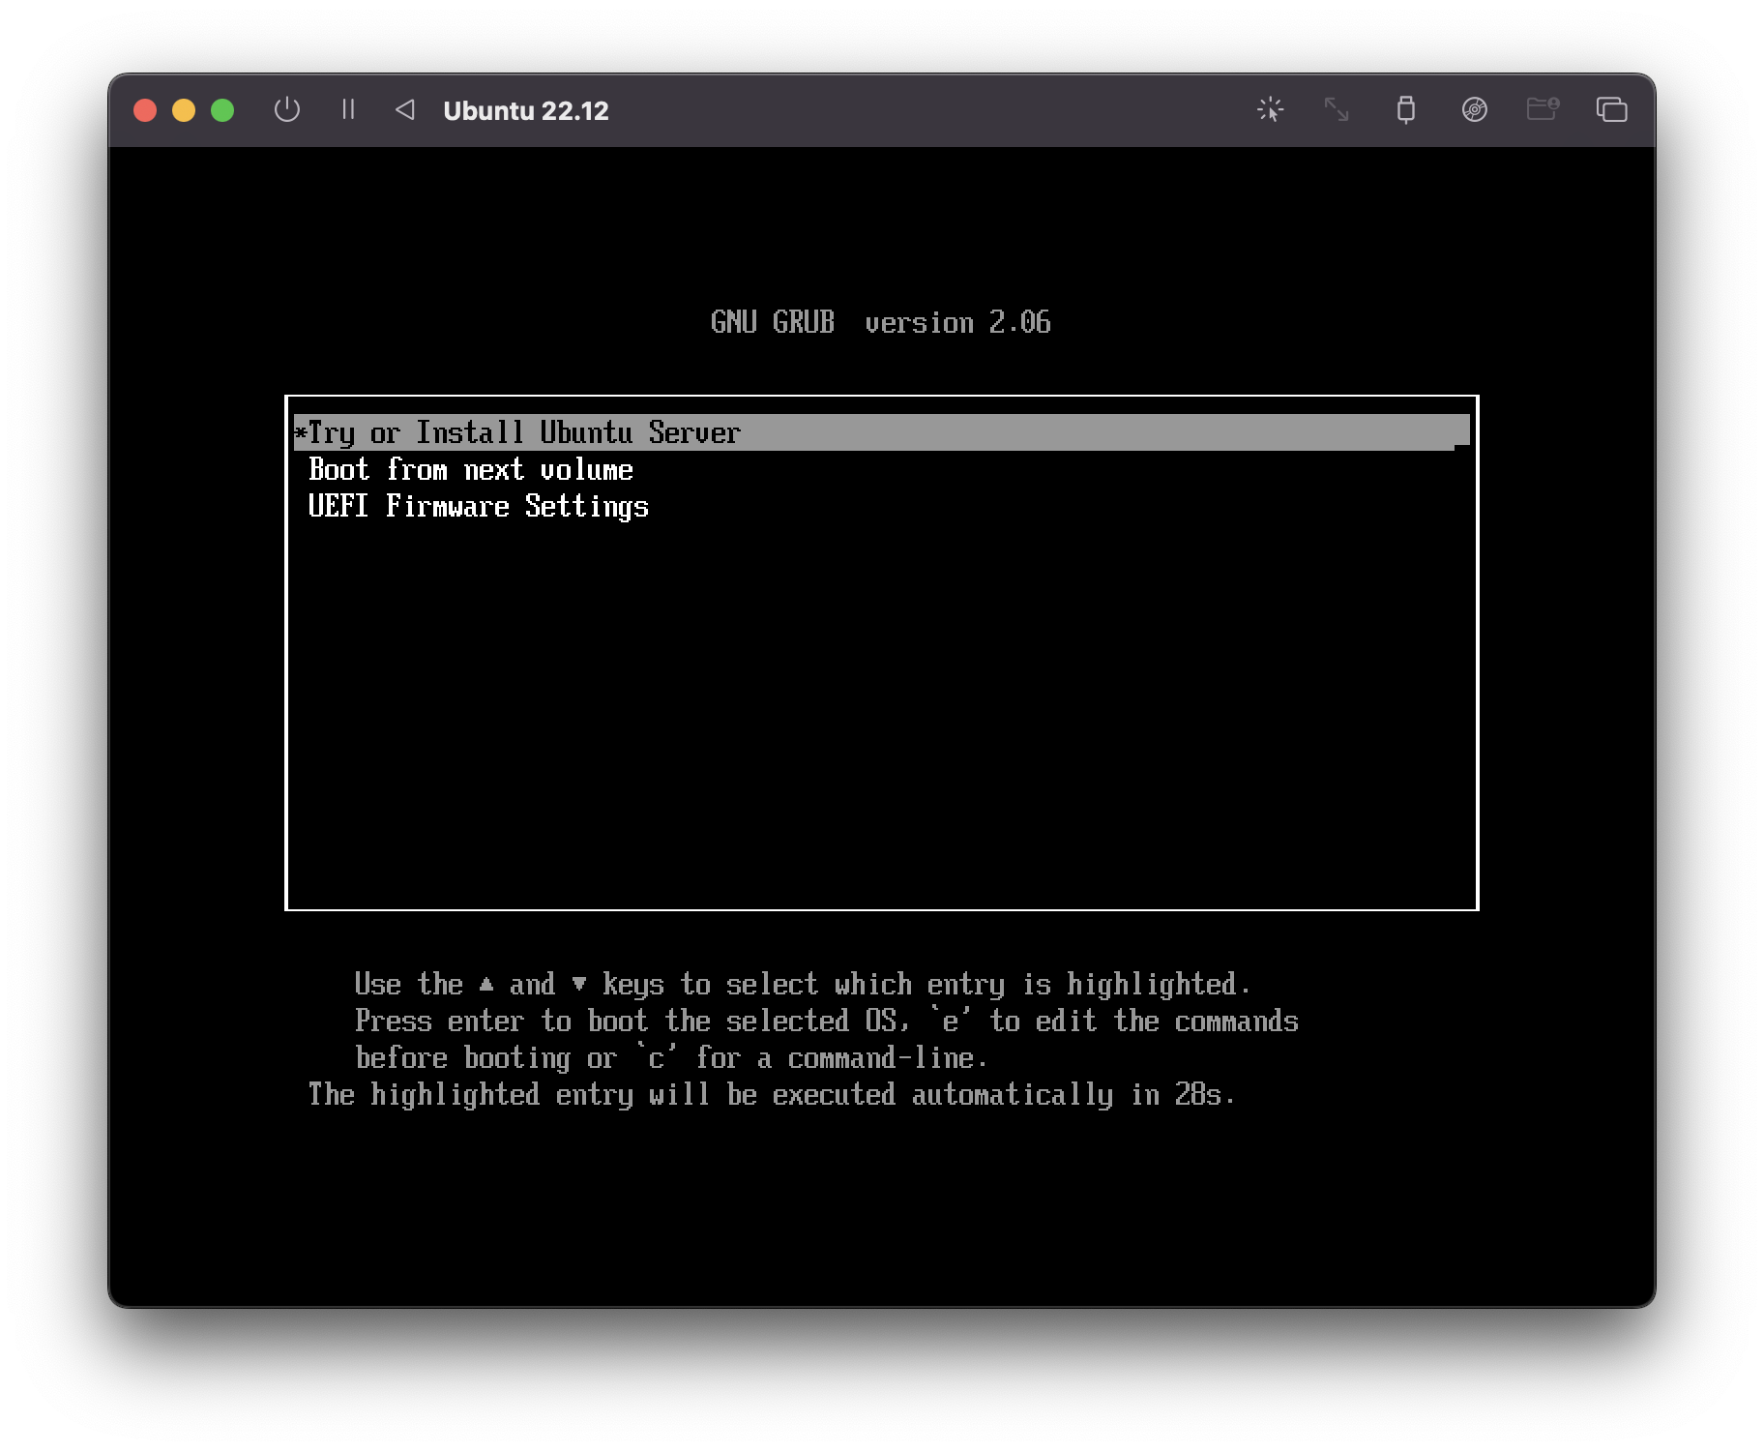The width and height of the screenshot is (1764, 1451).
Task: Click 'Press enter to boot the selected OS' line
Action: (826, 1022)
